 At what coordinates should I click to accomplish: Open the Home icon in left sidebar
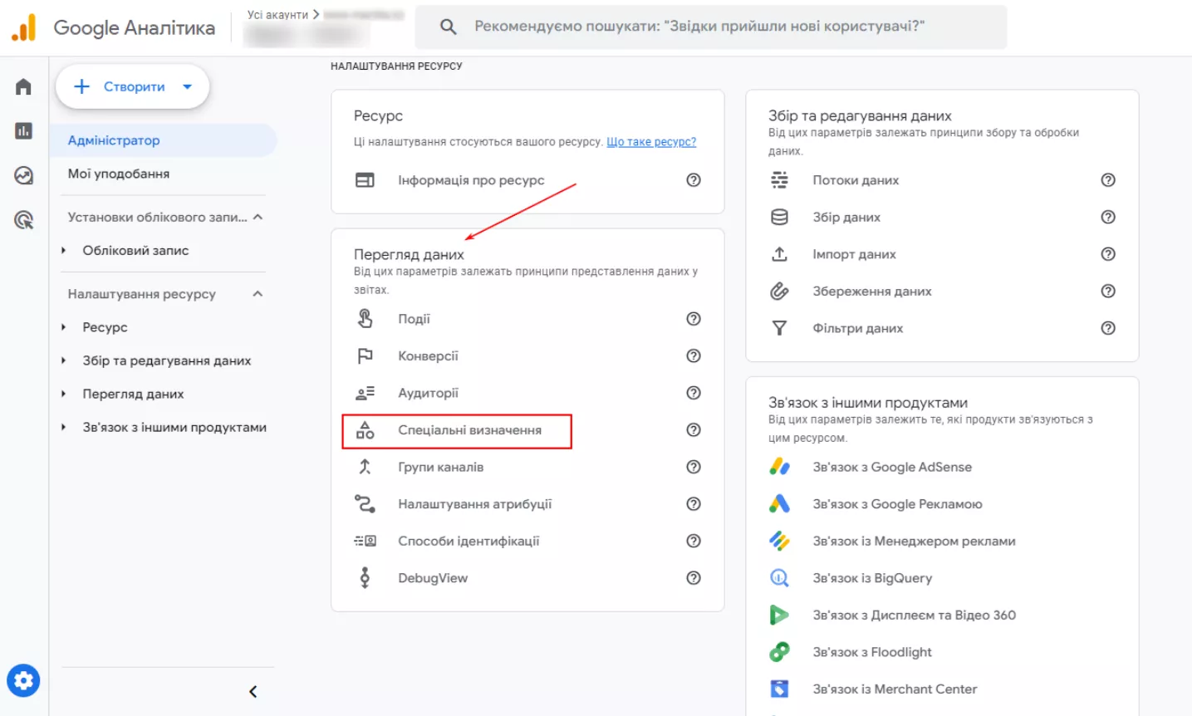coord(23,86)
